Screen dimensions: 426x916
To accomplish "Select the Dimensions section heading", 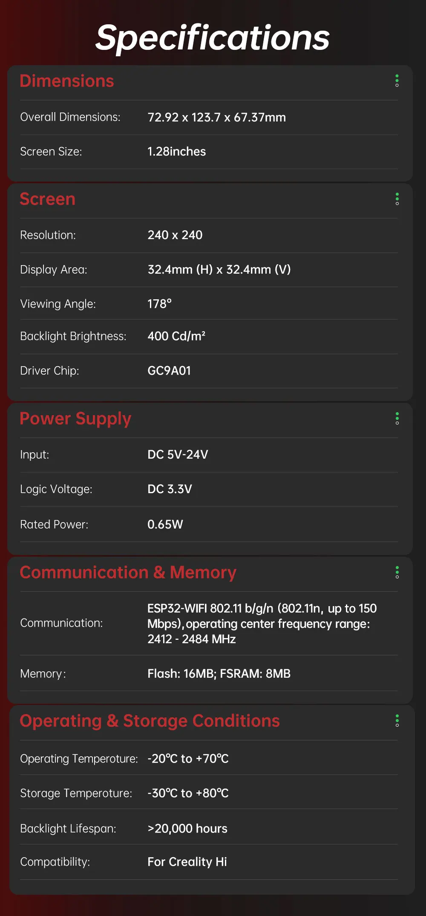I will tap(67, 81).
